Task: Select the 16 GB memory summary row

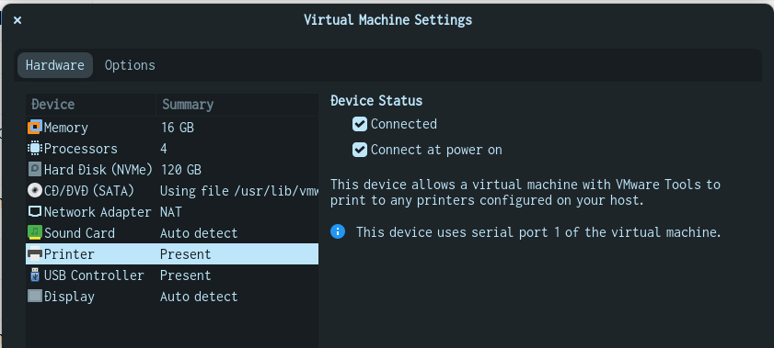Action: [172, 128]
